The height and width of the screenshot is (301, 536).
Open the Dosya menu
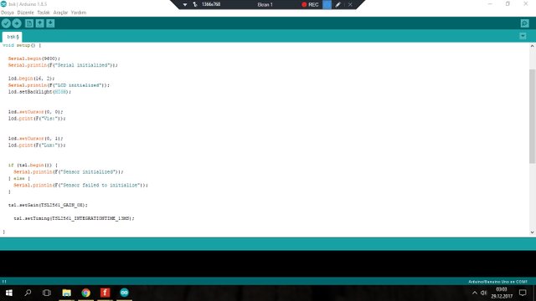[8, 13]
